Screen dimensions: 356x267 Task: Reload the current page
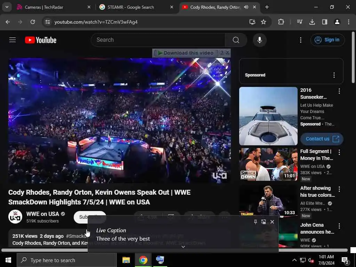pos(33,22)
